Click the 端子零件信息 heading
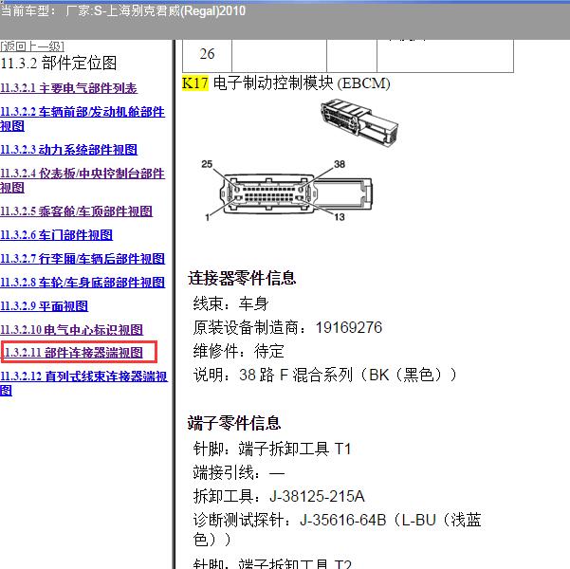The height and width of the screenshot is (569, 570). 234,423
